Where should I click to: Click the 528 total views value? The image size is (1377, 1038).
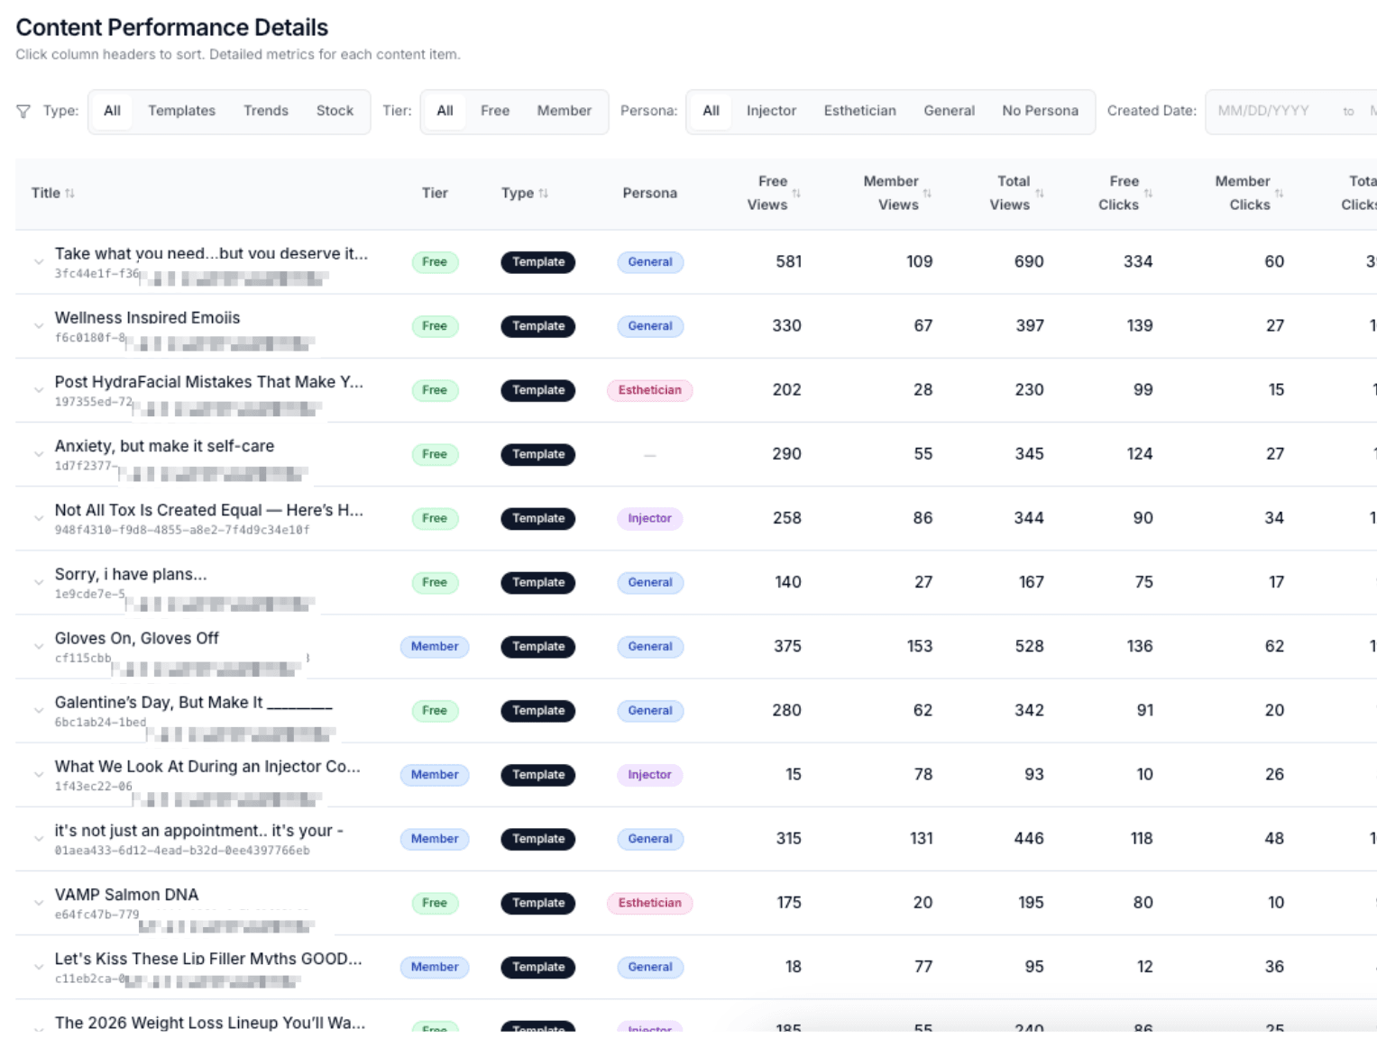click(x=1029, y=646)
